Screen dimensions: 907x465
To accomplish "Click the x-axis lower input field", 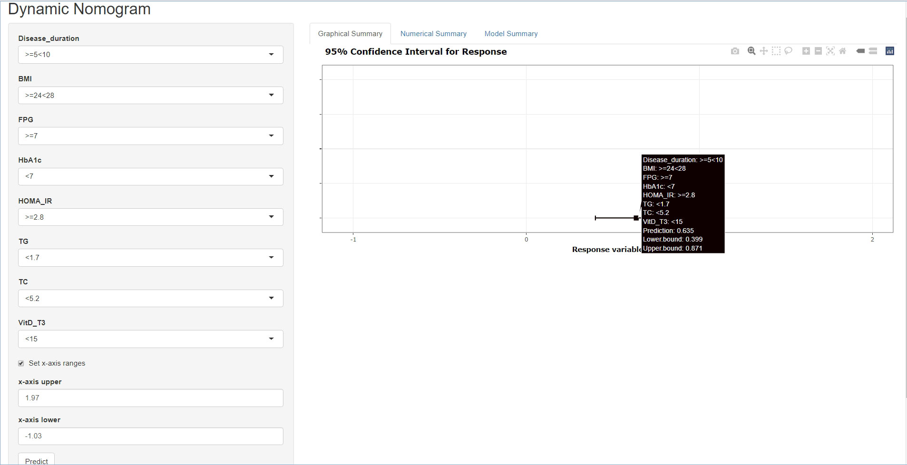I will 151,436.
